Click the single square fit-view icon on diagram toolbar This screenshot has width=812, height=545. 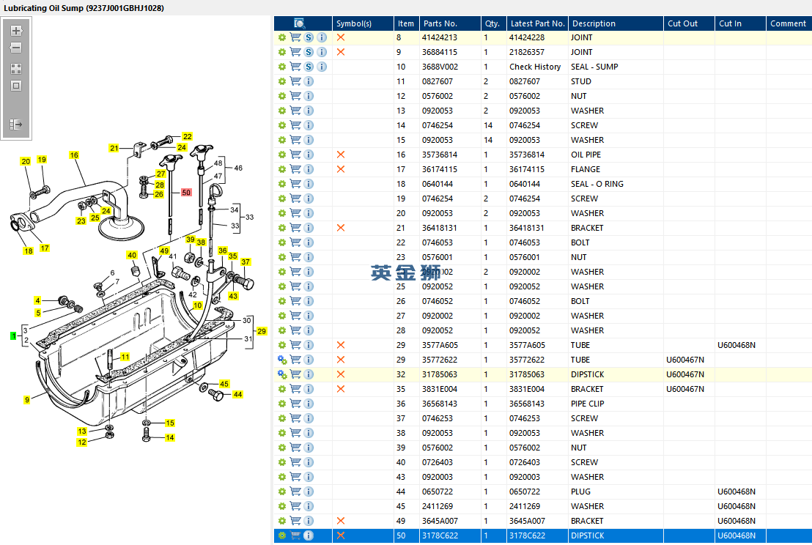tap(16, 86)
